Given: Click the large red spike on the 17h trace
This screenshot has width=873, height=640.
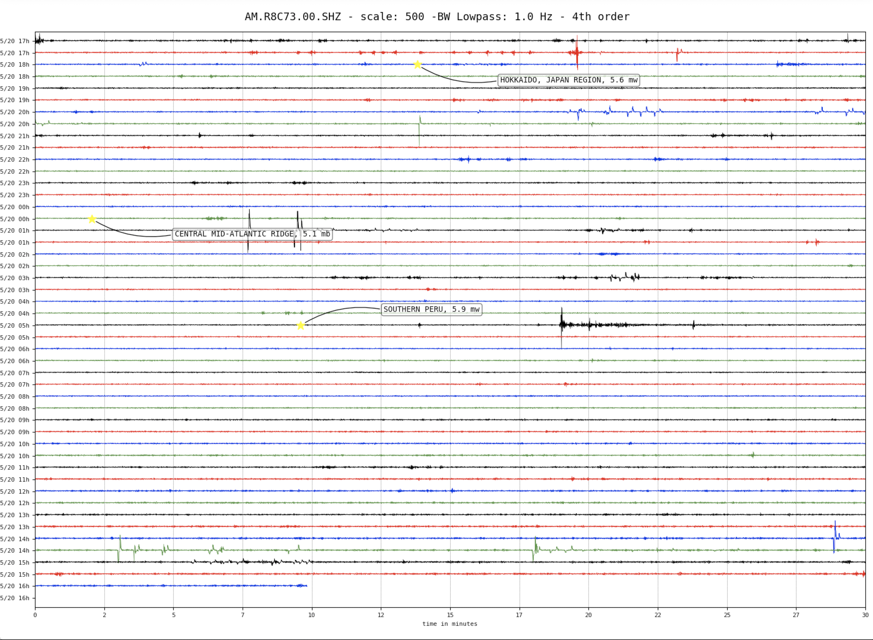Looking at the screenshot, I should click(x=577, y=53).
